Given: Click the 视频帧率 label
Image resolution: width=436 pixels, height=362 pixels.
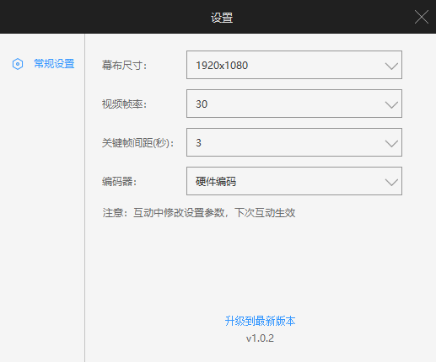Looking at the screenshot, I should coord(124,104).
